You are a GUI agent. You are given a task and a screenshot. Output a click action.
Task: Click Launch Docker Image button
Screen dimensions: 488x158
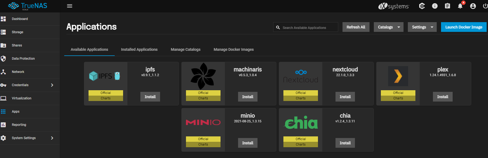tap(464, 27)
